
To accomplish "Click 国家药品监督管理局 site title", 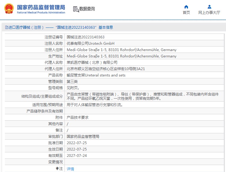I will [41, 7].
